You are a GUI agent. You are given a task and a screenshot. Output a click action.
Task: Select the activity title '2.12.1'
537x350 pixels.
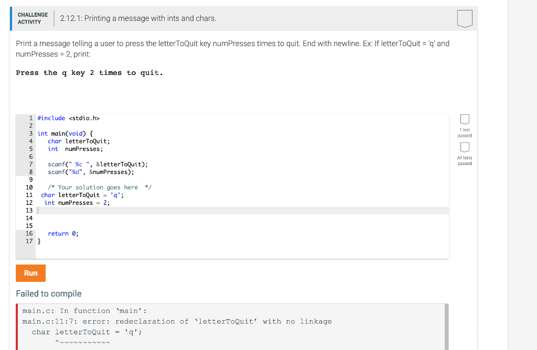(x=69, y=18)
